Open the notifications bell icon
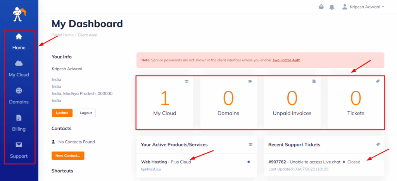 tap(331, 7)
